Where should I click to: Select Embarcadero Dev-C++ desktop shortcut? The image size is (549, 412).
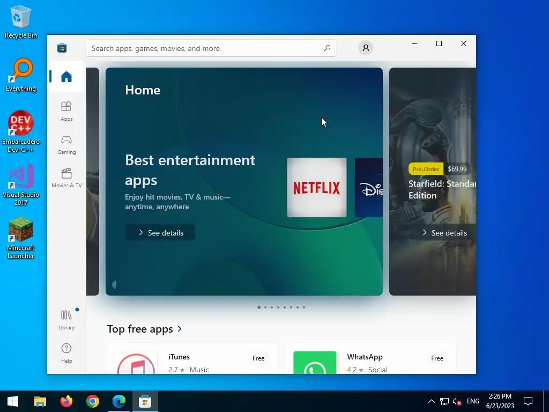tap(21, 132)
